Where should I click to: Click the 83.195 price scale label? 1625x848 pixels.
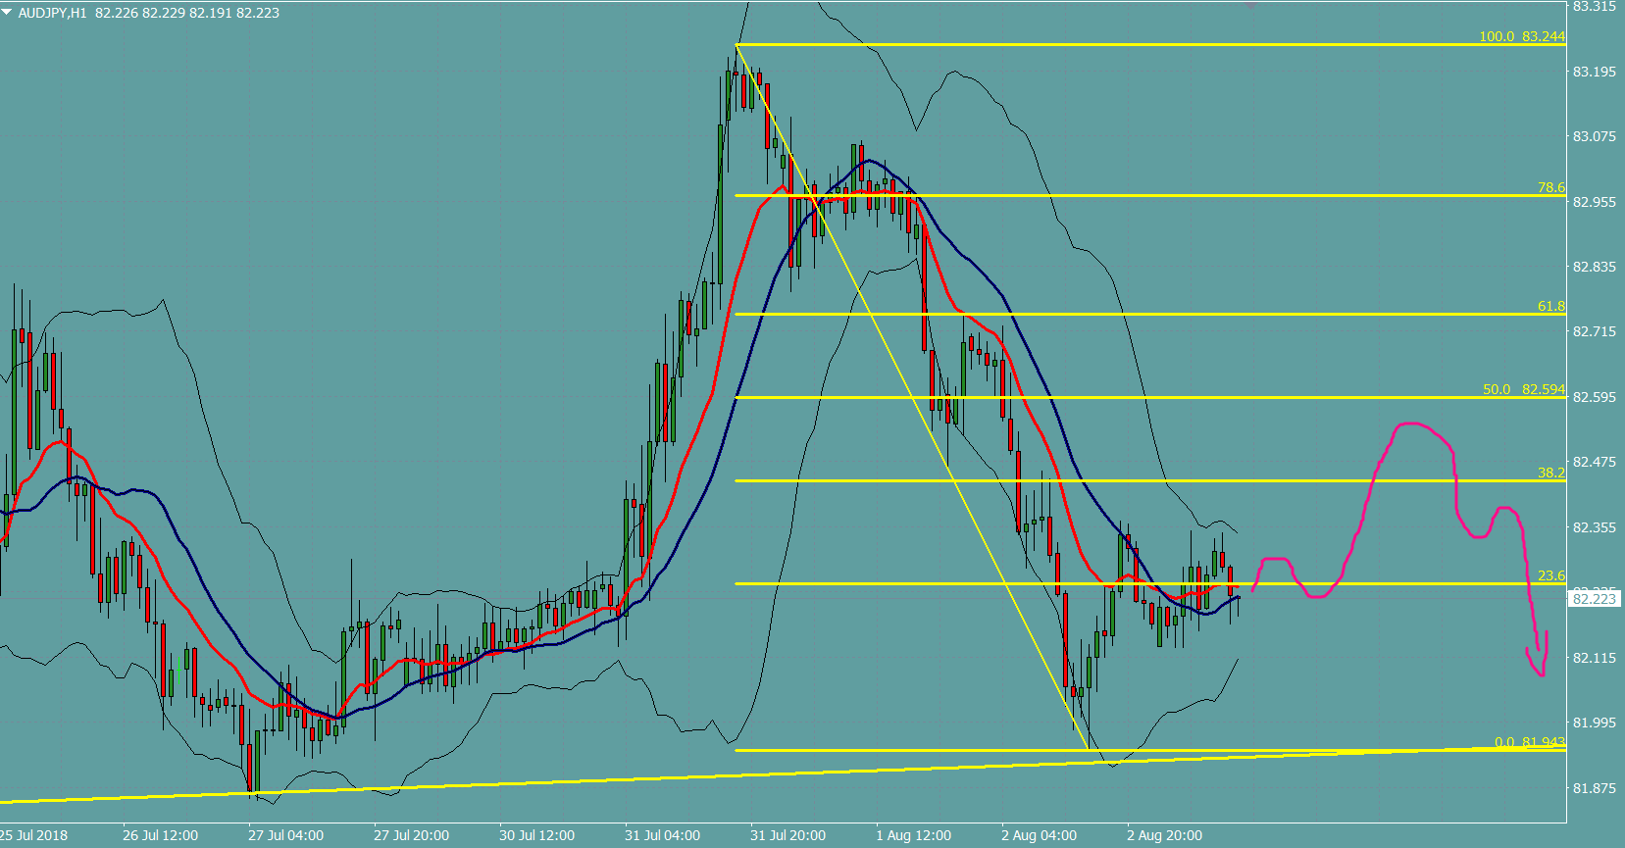[x=1594, y=72]
